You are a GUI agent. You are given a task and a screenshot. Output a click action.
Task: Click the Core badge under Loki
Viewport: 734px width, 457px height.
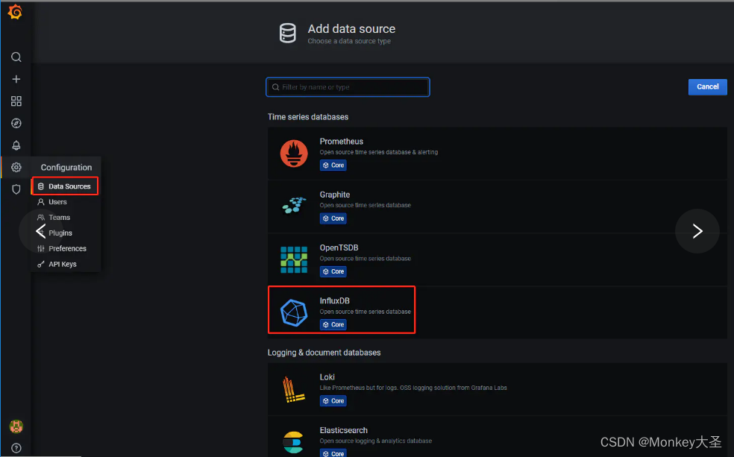[x=333, y=401]
